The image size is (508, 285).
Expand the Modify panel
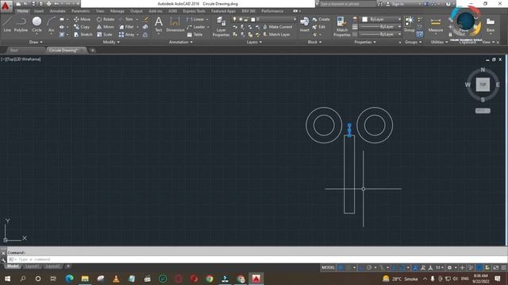pyautogui.click(x=111, y=42)
